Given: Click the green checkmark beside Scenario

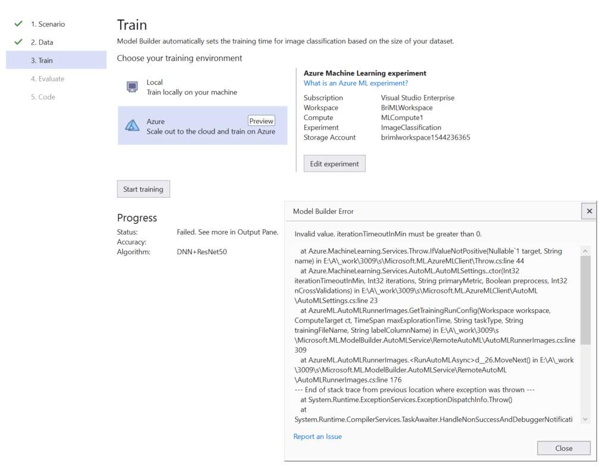Looking at the screenshot, I should (18, 24).
